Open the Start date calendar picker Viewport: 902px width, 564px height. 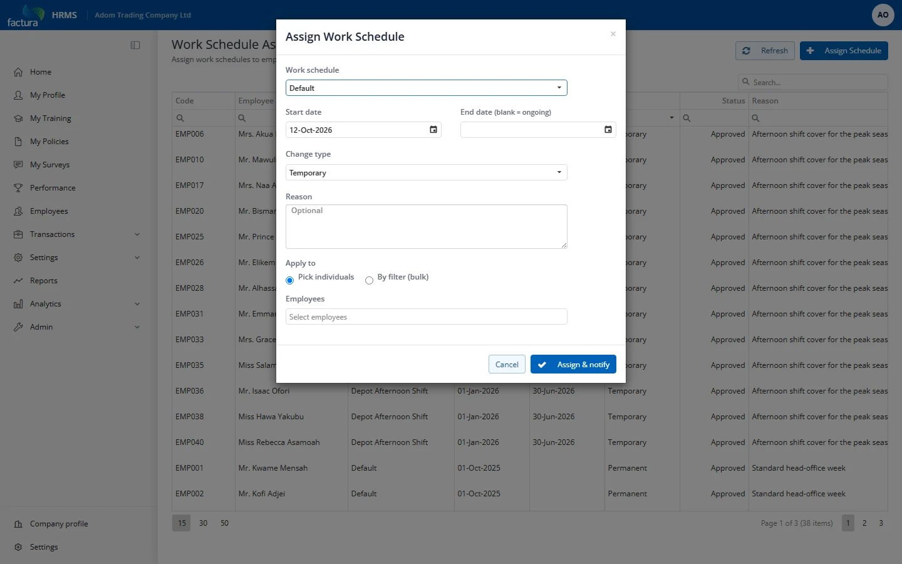pyautogui.click(x=433, y=130)
